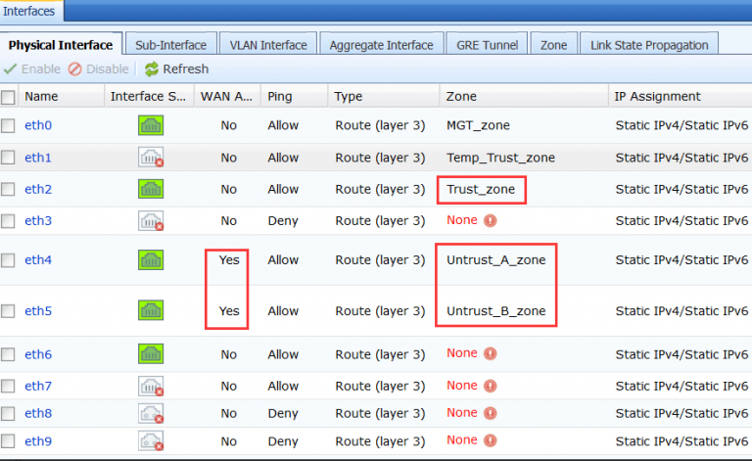This screenshot has width=752, height=461.
Task: Sort by the Zone column header
Action: [x=461, y=96]
